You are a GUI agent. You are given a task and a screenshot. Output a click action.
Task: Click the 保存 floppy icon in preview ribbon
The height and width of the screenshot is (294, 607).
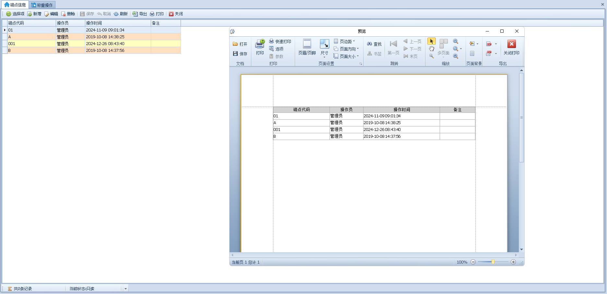[x=235, y=53]
